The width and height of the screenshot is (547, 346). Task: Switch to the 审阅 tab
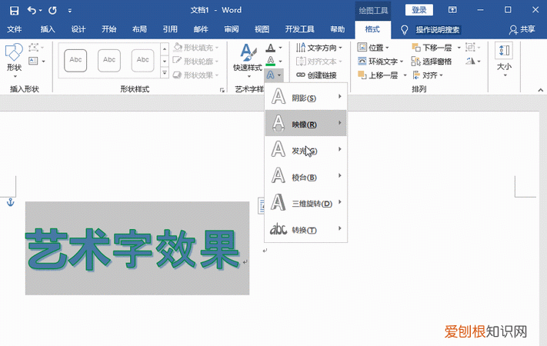pos(232,30)
